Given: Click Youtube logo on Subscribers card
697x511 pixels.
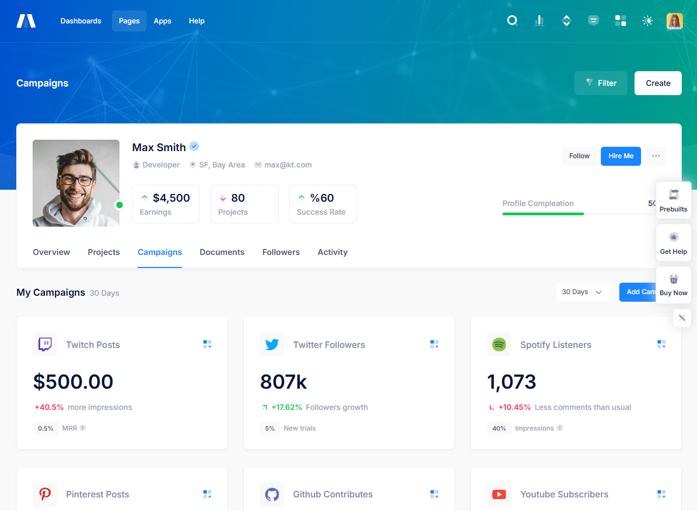Looking at the screenshot, I should point(499,494).
